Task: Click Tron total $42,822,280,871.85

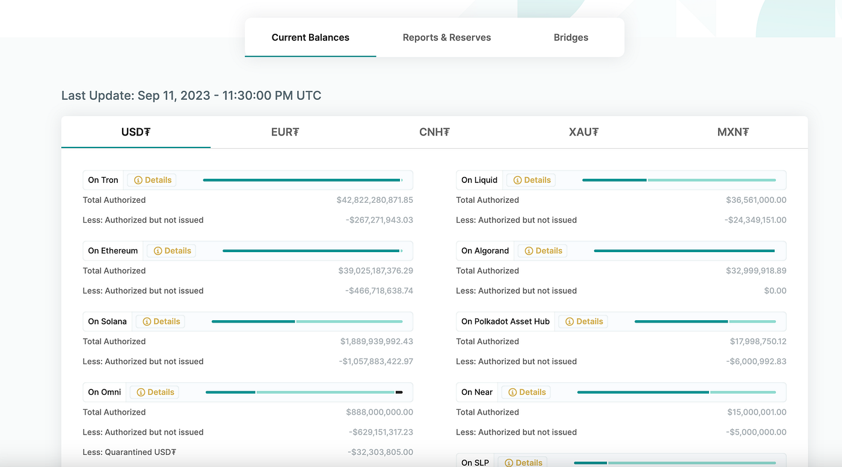Action: tap(375, 200)
